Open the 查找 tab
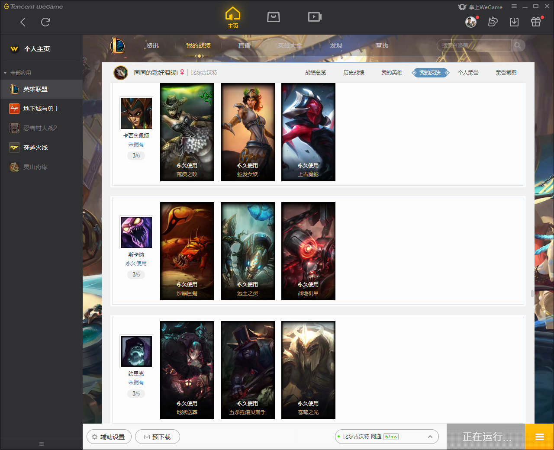The image size is (554, 450). pyautogui.click(x=382, y=45)
